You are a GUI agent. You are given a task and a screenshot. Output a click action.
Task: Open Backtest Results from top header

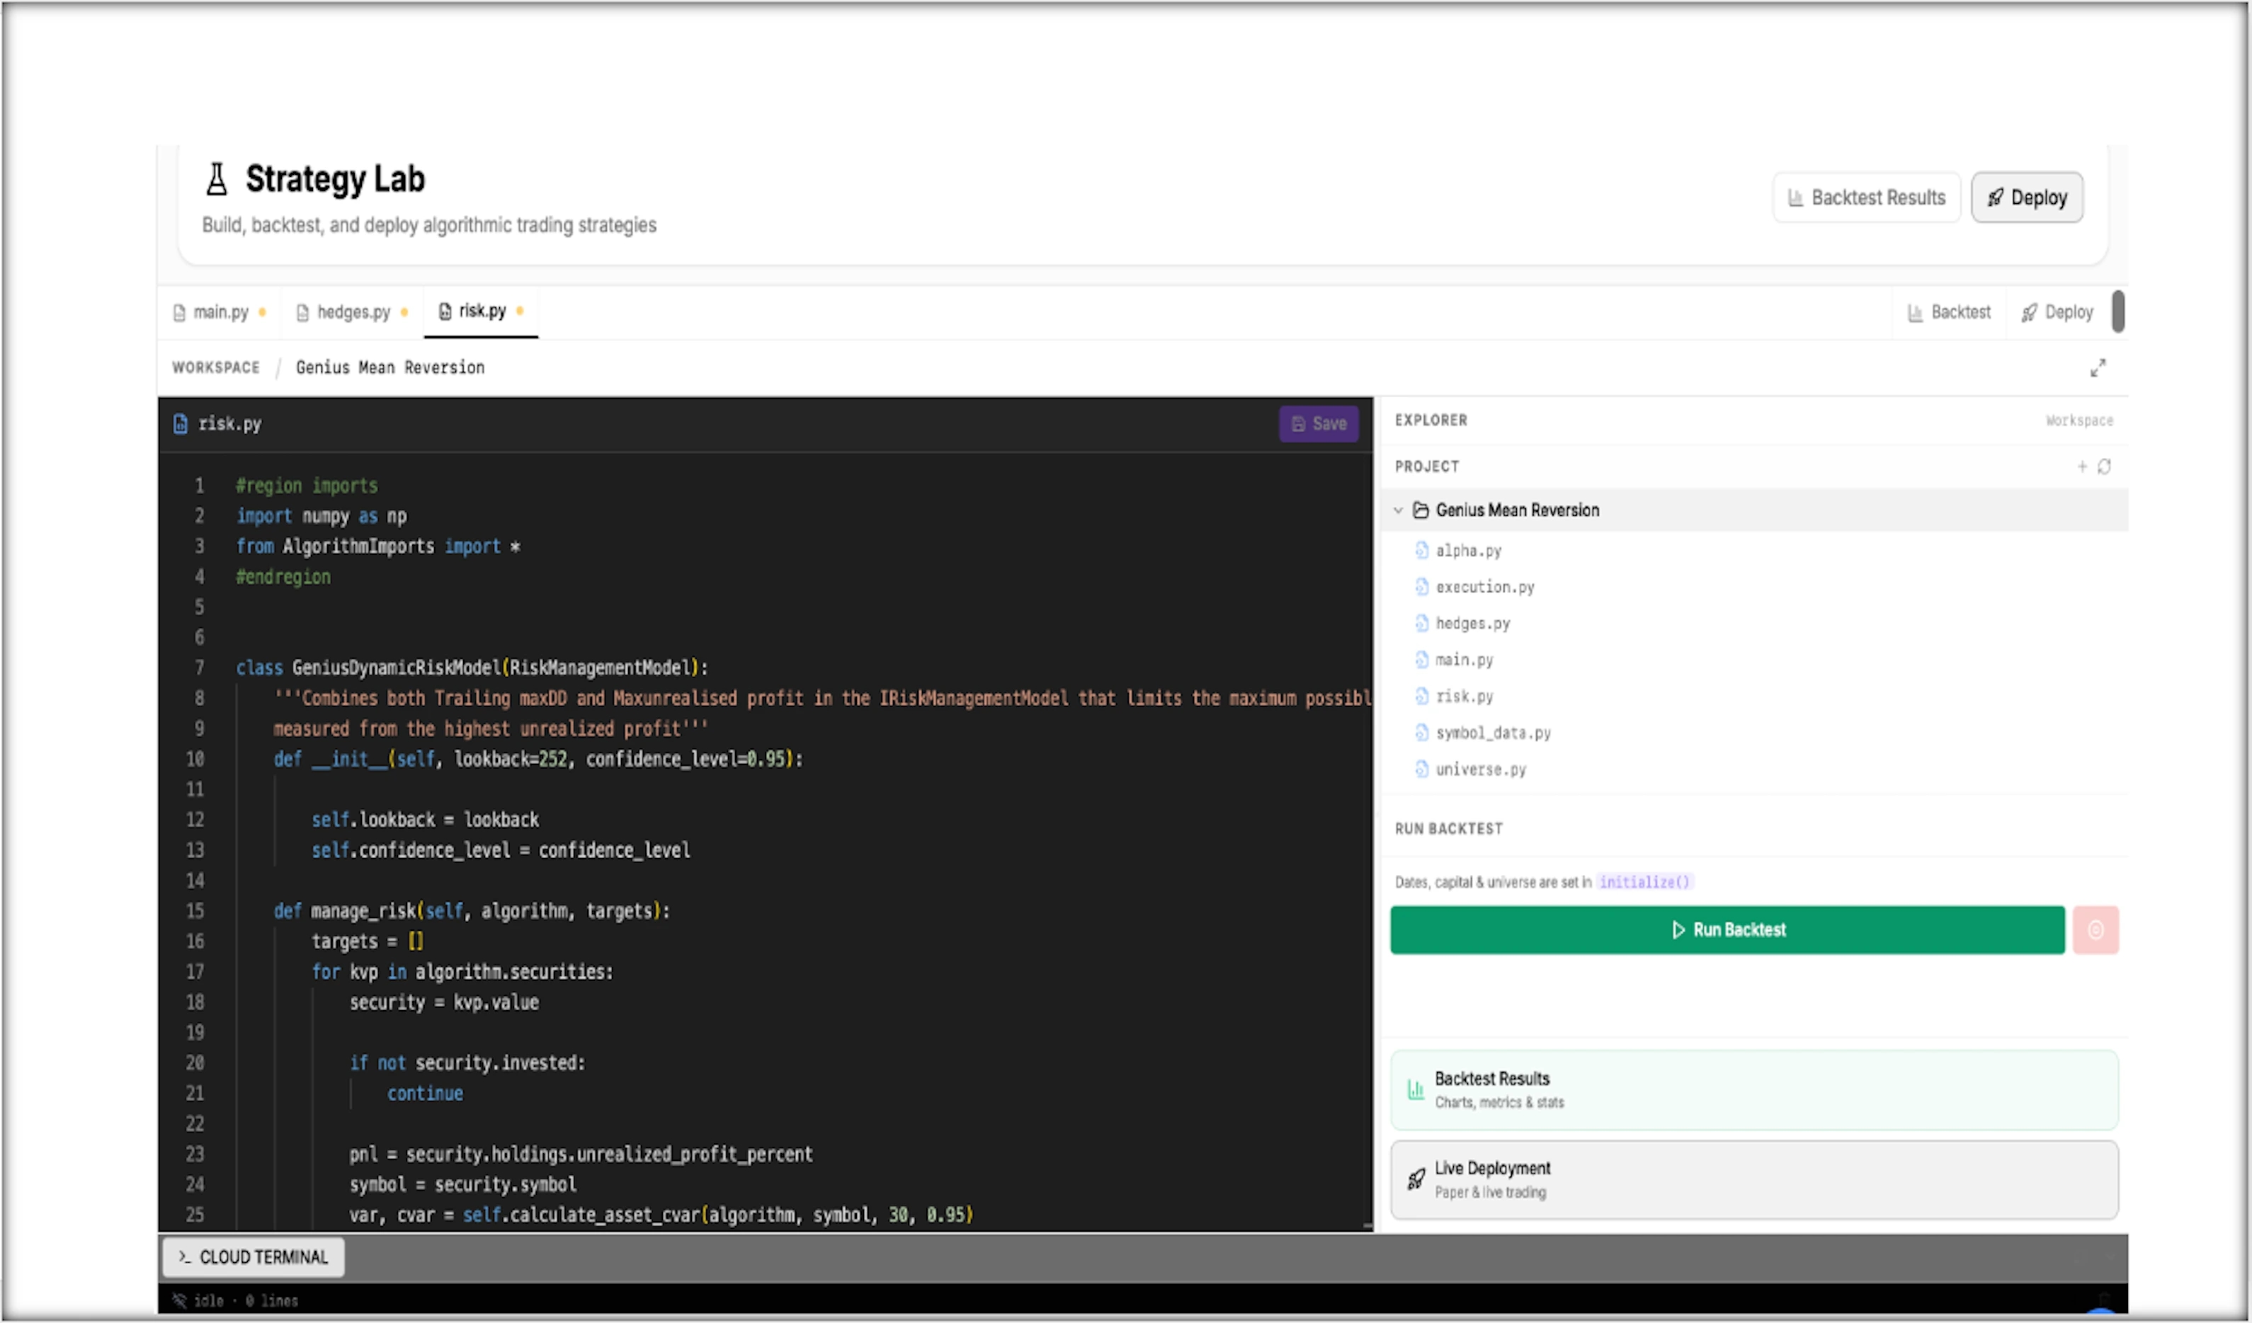[x=1866, y=197]
